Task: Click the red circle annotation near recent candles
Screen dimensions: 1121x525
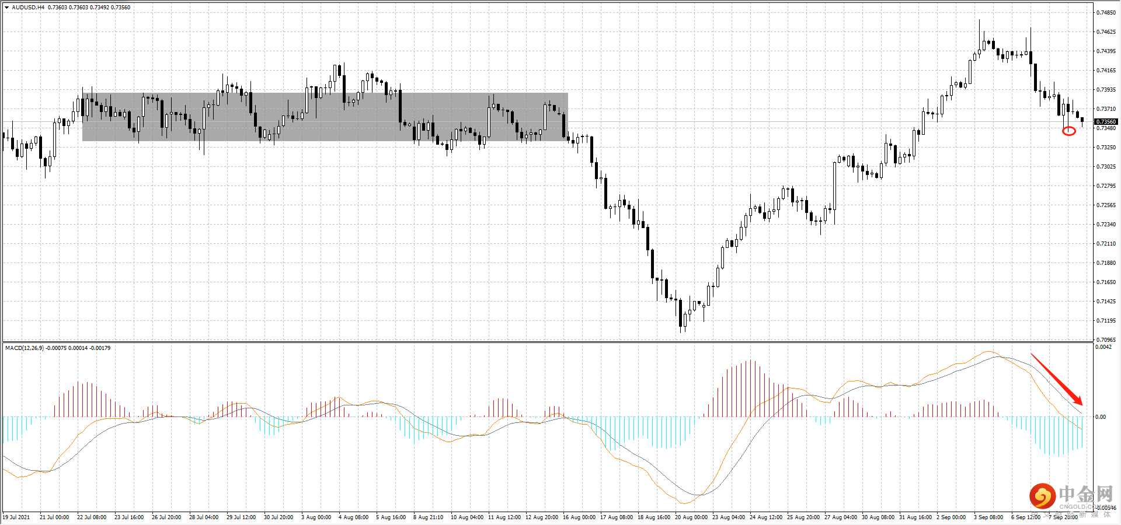Action: 1070,132
